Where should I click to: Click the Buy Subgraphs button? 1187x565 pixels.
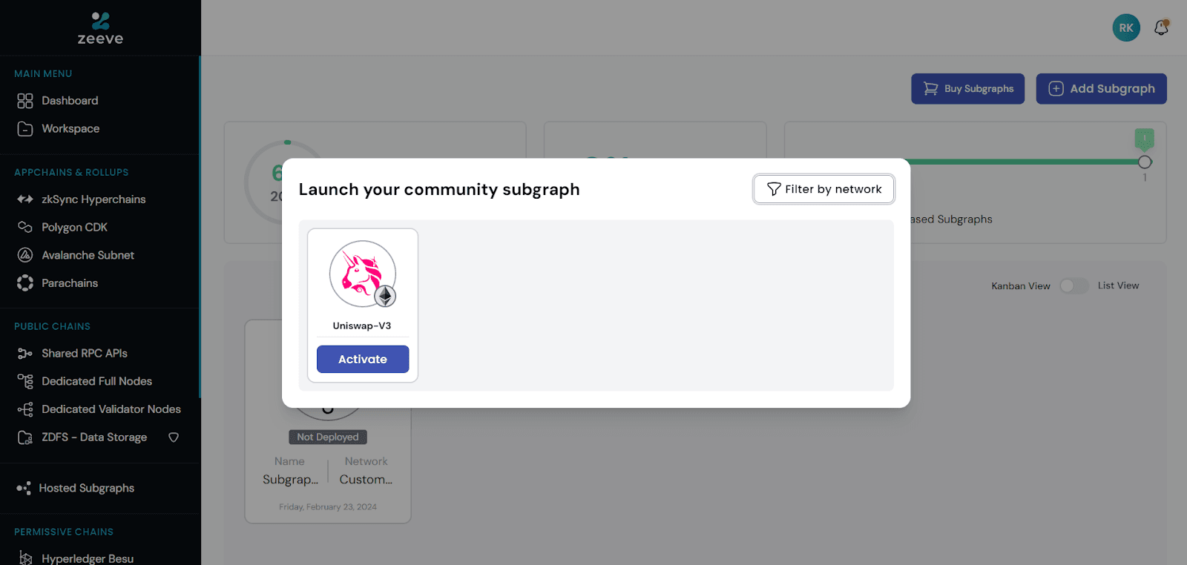click(967, 89)
